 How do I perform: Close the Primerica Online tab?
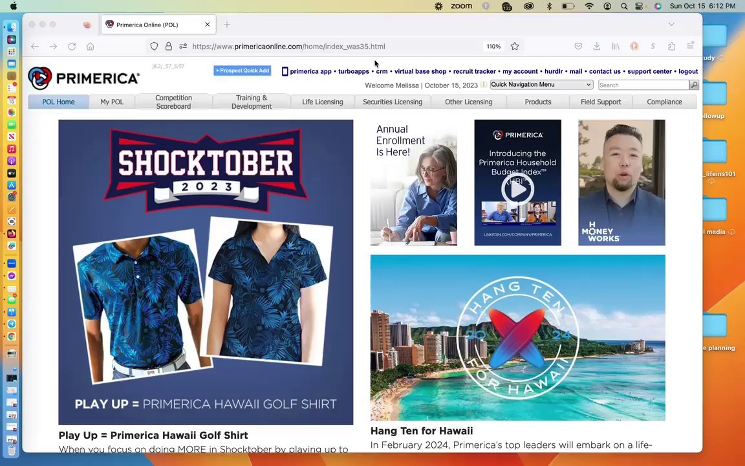tap(207, 24)
